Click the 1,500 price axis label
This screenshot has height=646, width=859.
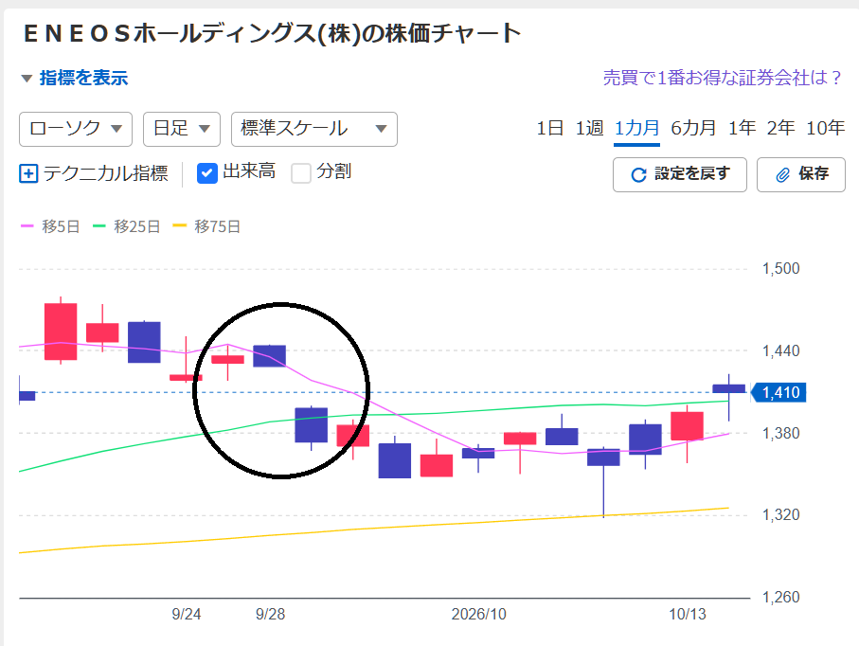[781, 268]
